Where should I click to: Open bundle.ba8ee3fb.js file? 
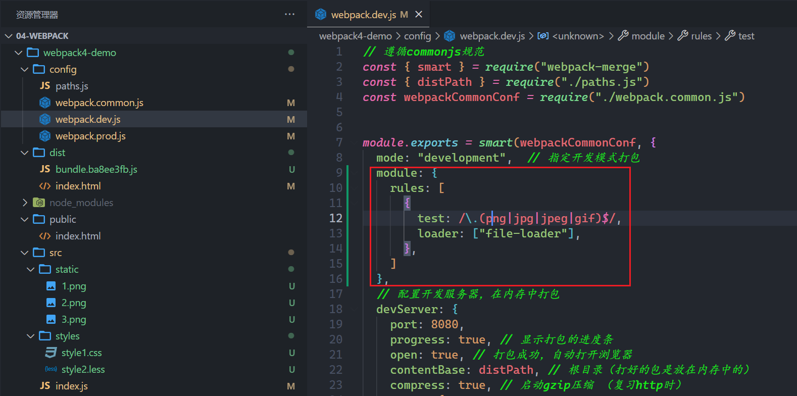pos(96,169)
